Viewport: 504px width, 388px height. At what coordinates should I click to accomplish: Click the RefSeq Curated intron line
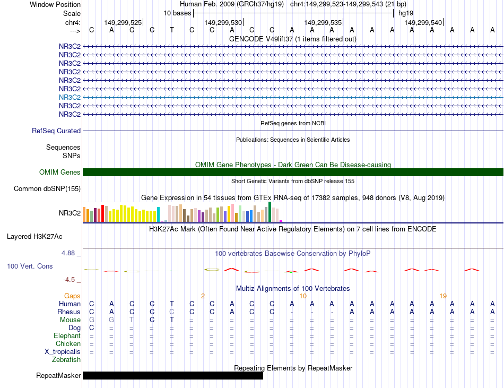pos(293,131)
